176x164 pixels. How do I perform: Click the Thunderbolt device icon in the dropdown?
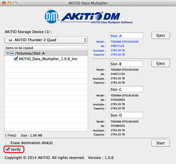click(10, 40)
